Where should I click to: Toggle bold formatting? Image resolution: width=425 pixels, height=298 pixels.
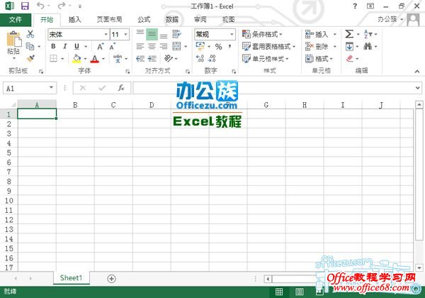tap(53, 46)
